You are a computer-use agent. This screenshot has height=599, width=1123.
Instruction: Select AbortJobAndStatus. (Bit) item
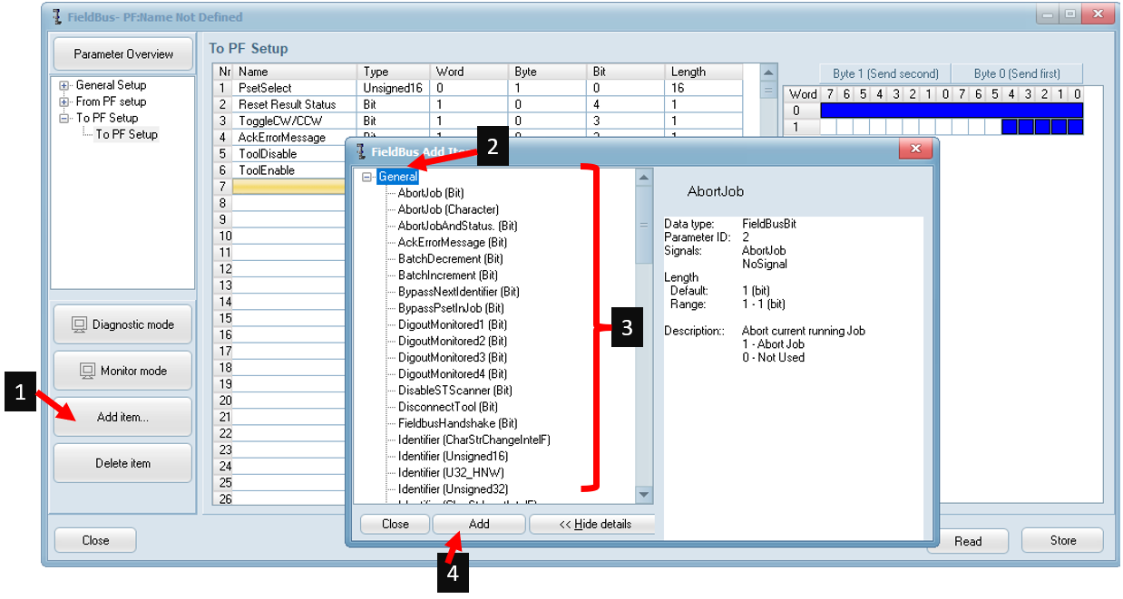[x=457, y=226]
